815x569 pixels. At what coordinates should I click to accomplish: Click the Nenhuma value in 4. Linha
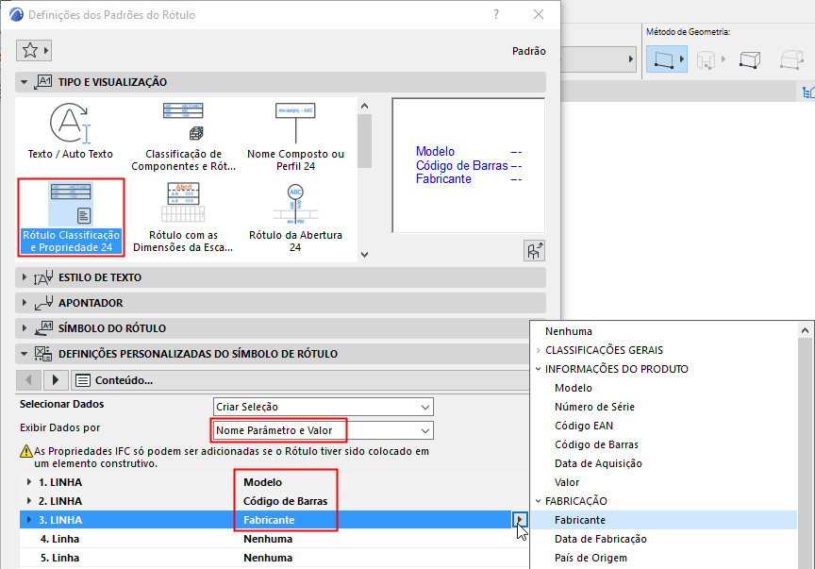pyautogui.click(x=268, y=539)
